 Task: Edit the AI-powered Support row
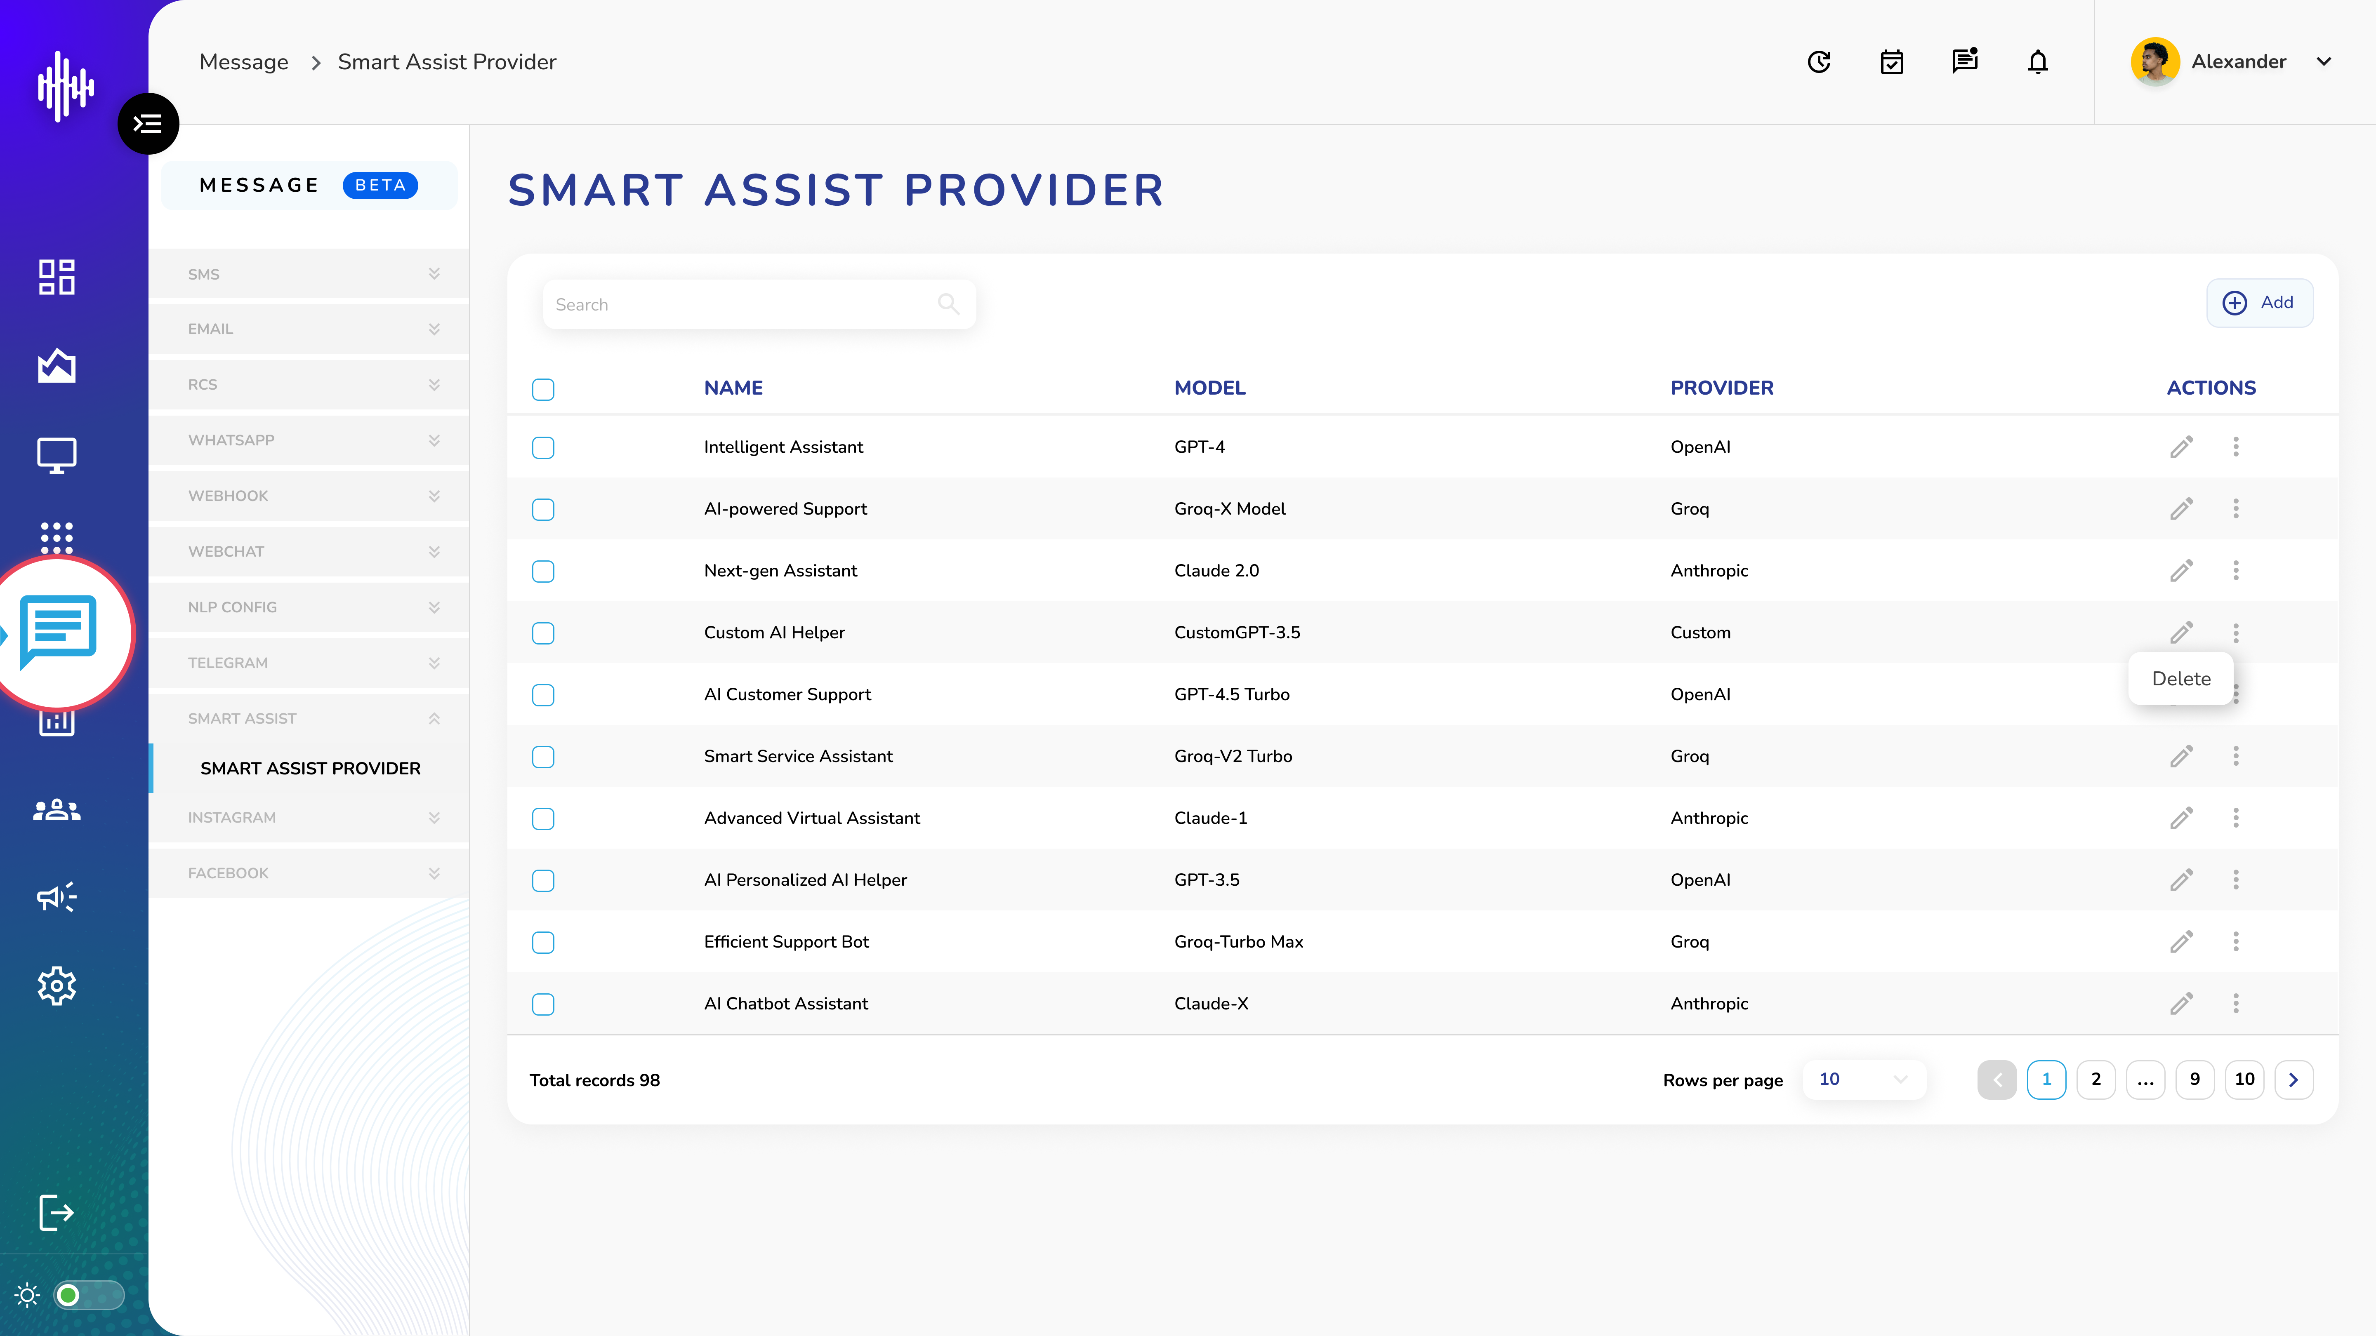pos(2181,509)
